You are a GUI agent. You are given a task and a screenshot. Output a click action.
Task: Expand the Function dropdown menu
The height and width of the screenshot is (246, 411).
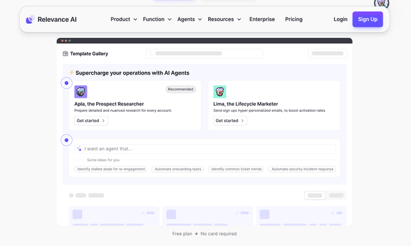(x=157, y=19)
